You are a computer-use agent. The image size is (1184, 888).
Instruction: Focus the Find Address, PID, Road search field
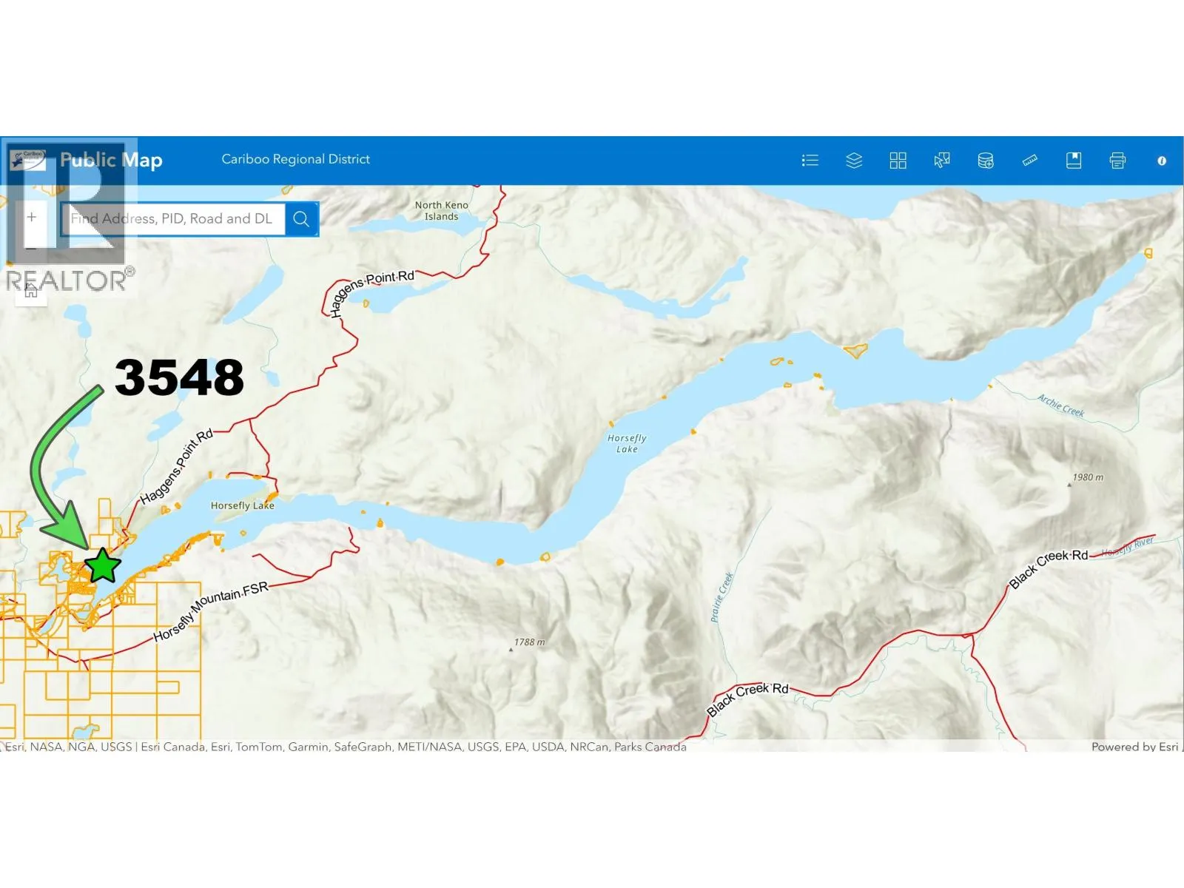click(x=173, y=219)
